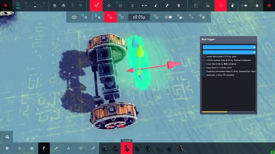Save the machine with the save icon

[55, 6]
